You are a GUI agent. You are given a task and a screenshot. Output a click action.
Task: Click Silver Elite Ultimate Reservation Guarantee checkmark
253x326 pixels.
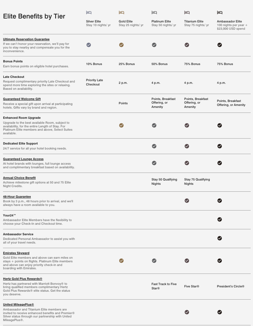tap(89, 45)
